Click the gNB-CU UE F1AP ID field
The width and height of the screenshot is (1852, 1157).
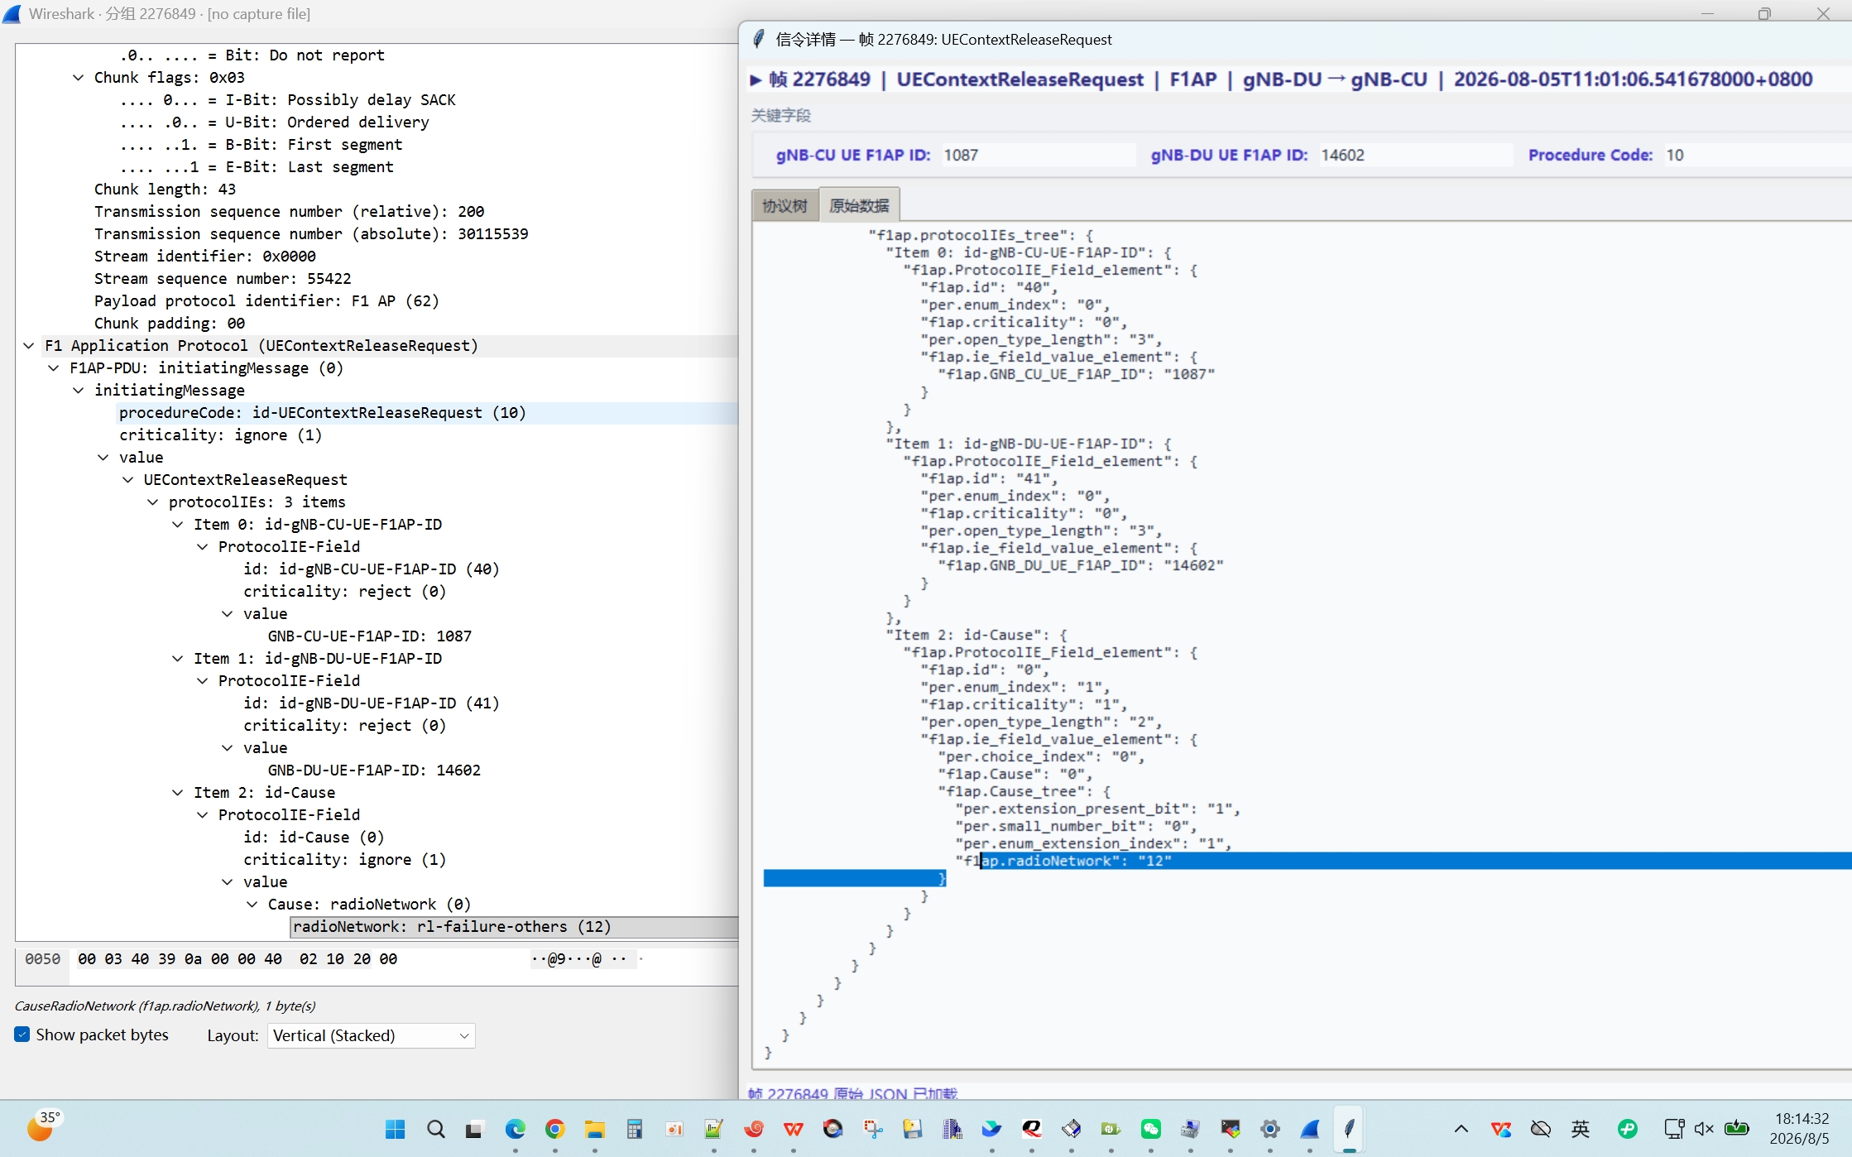point(1039,155)
